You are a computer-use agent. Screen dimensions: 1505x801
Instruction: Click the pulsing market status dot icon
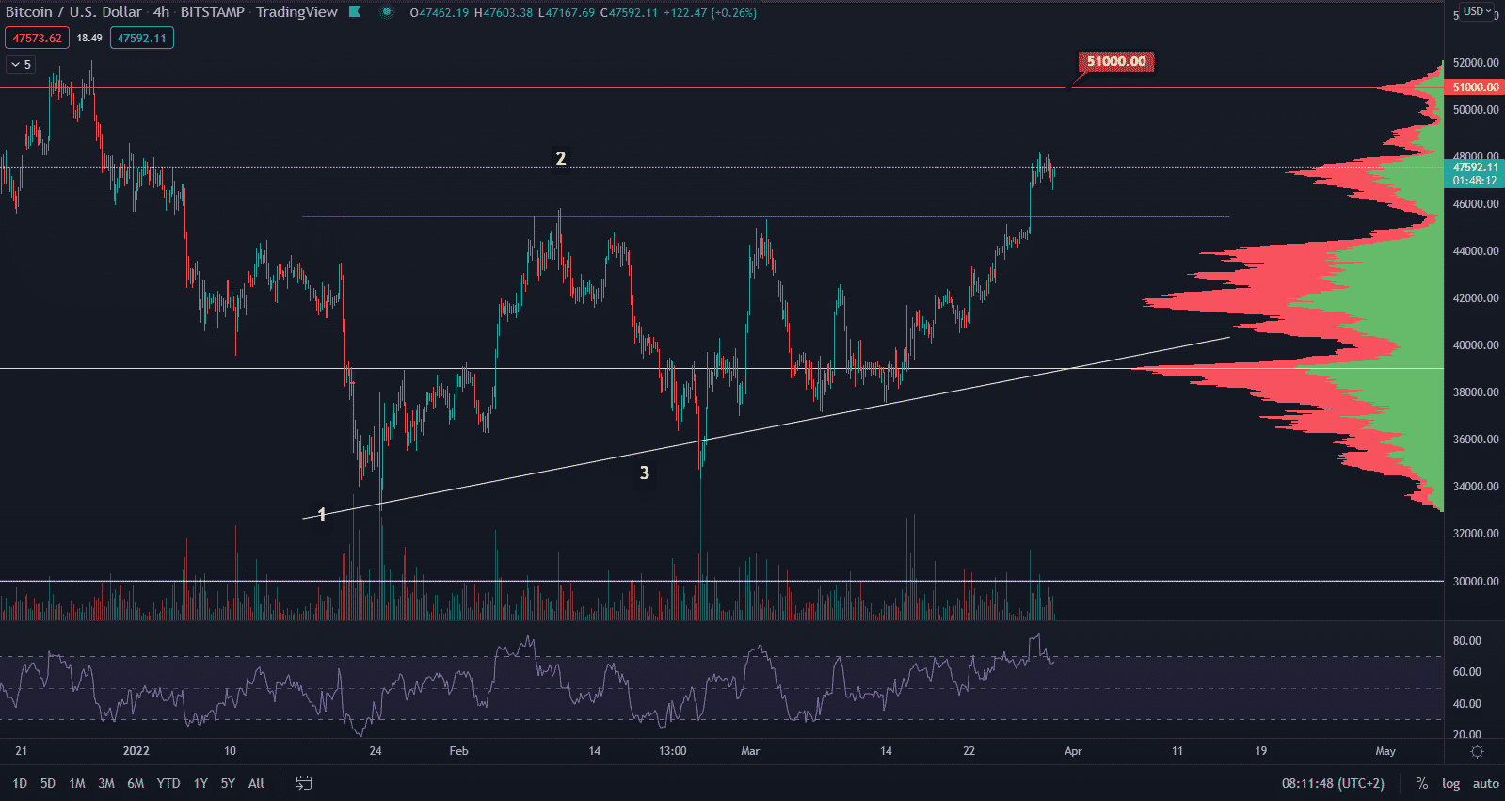[387, 12]
